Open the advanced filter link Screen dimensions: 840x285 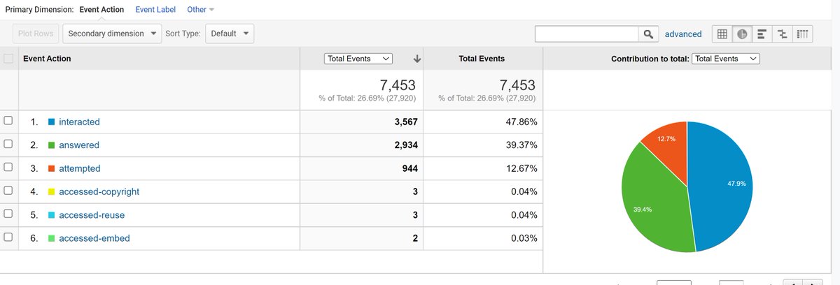point(683,34)
